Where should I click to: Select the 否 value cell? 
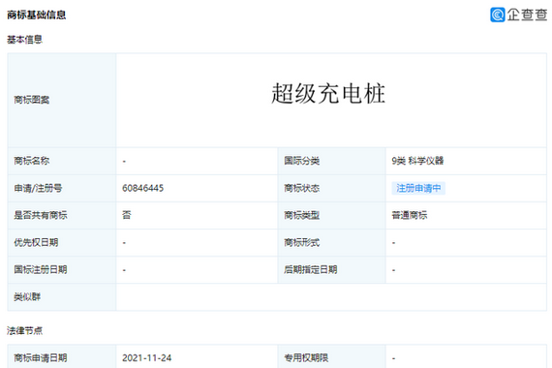(x=198, y=215)
